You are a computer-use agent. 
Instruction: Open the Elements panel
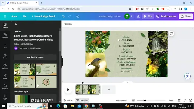click(5, 36)
